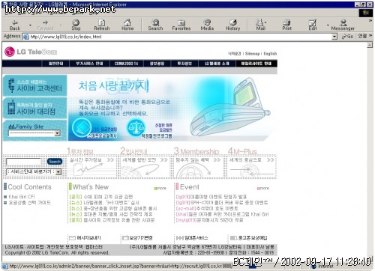Go to the Home page button
This screenshot has width=375, height=271.
127,25
